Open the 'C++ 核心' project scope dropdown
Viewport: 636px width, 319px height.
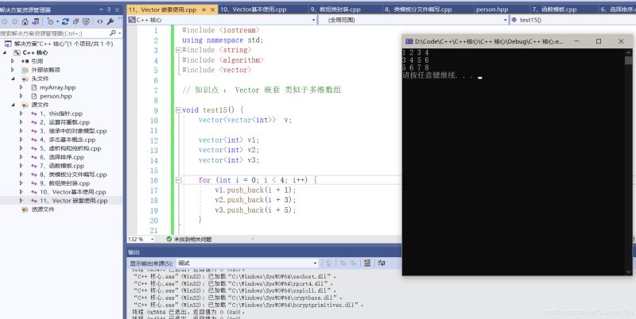tap(313, 20)
